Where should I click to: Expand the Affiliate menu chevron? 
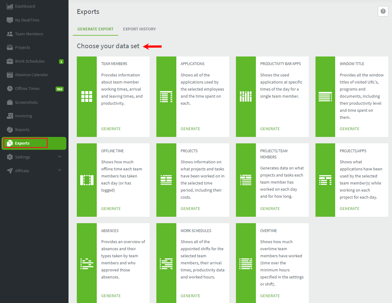60,170
